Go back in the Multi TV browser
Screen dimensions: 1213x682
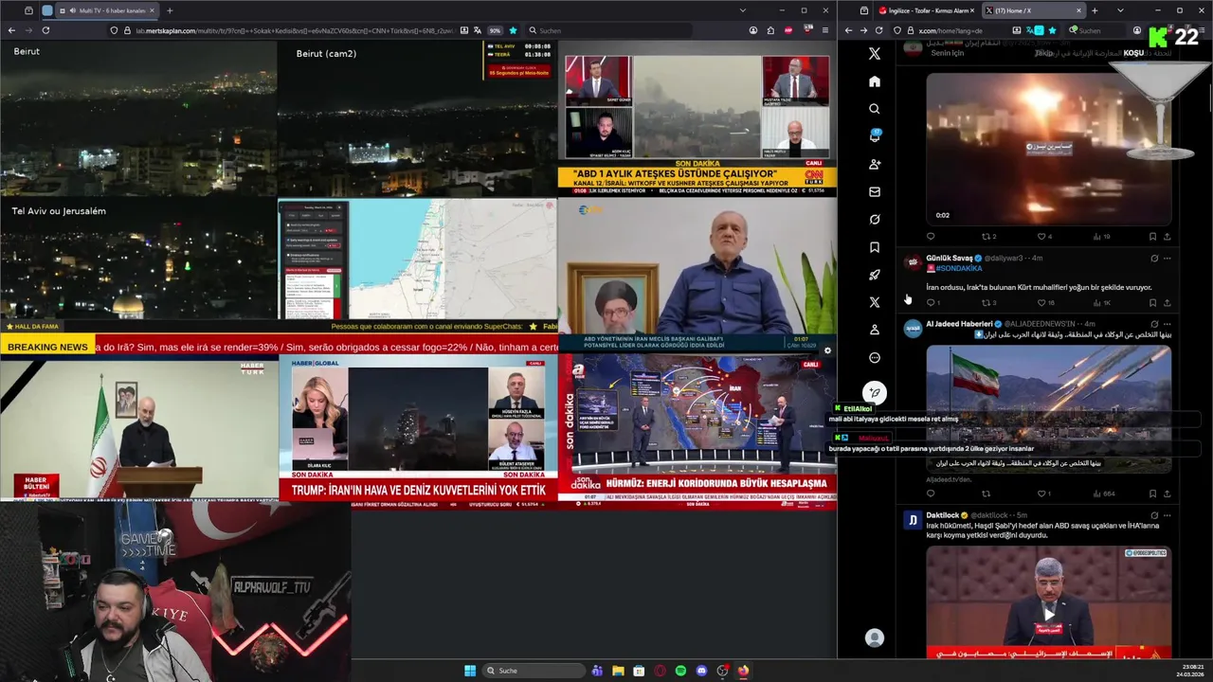(11, 30)
